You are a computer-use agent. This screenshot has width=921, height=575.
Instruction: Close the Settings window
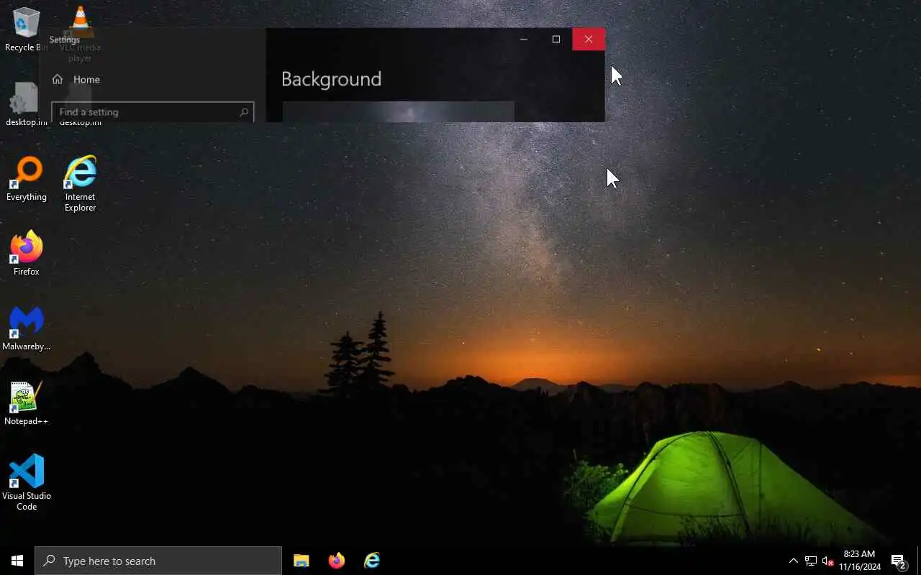click(589, 40)
